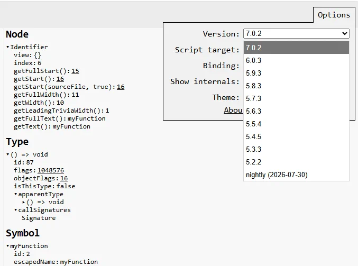
Task: Click the 'Binding:' label
Action: [x=221, y=66]
